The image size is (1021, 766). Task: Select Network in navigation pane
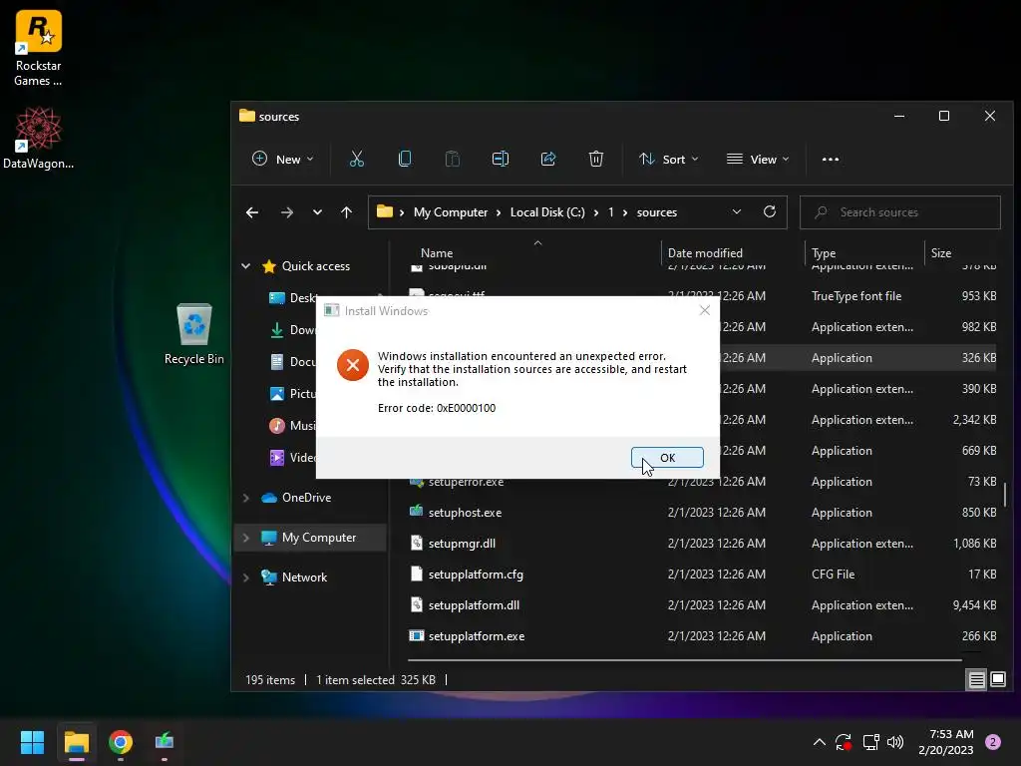coord(304,577)
